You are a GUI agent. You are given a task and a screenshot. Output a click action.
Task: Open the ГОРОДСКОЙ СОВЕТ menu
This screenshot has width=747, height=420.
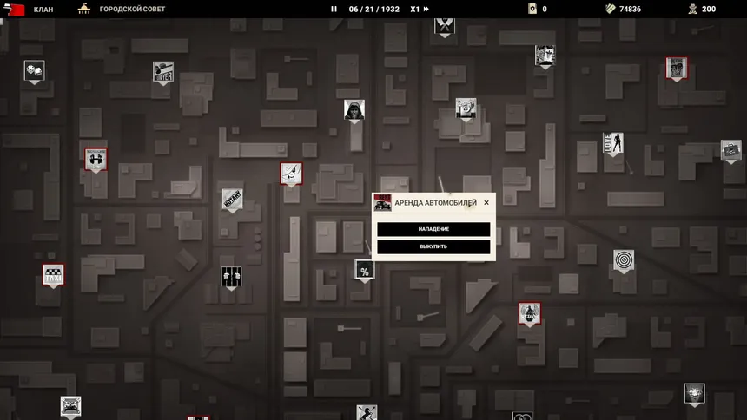point(132,9)
